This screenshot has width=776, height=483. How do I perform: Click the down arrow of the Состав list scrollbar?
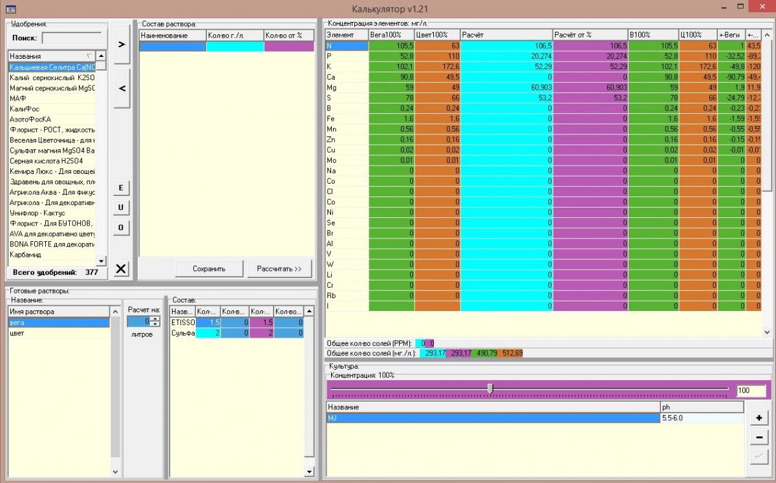coord(309,471)
